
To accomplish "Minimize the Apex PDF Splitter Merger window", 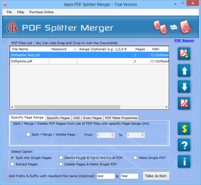I will pos(175,4).
